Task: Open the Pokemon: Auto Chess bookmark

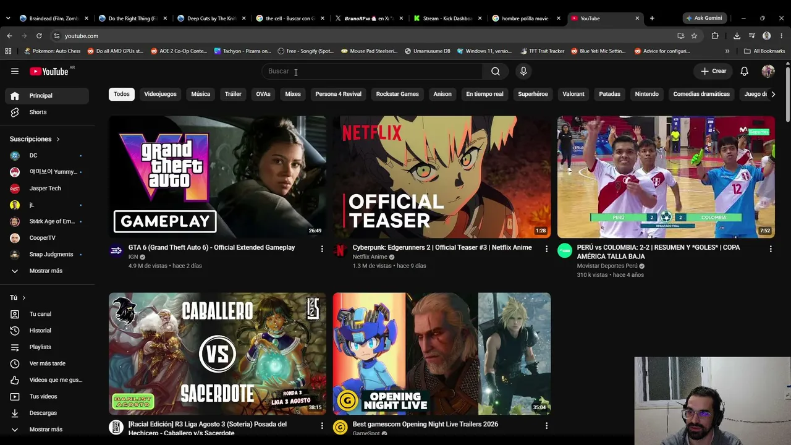Action: click(x=52, y=51)
